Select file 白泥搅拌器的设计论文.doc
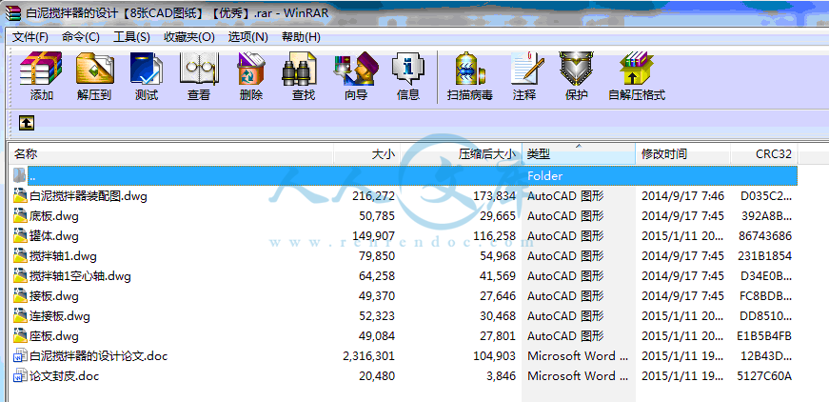The image size is (829, 402). 98,356
